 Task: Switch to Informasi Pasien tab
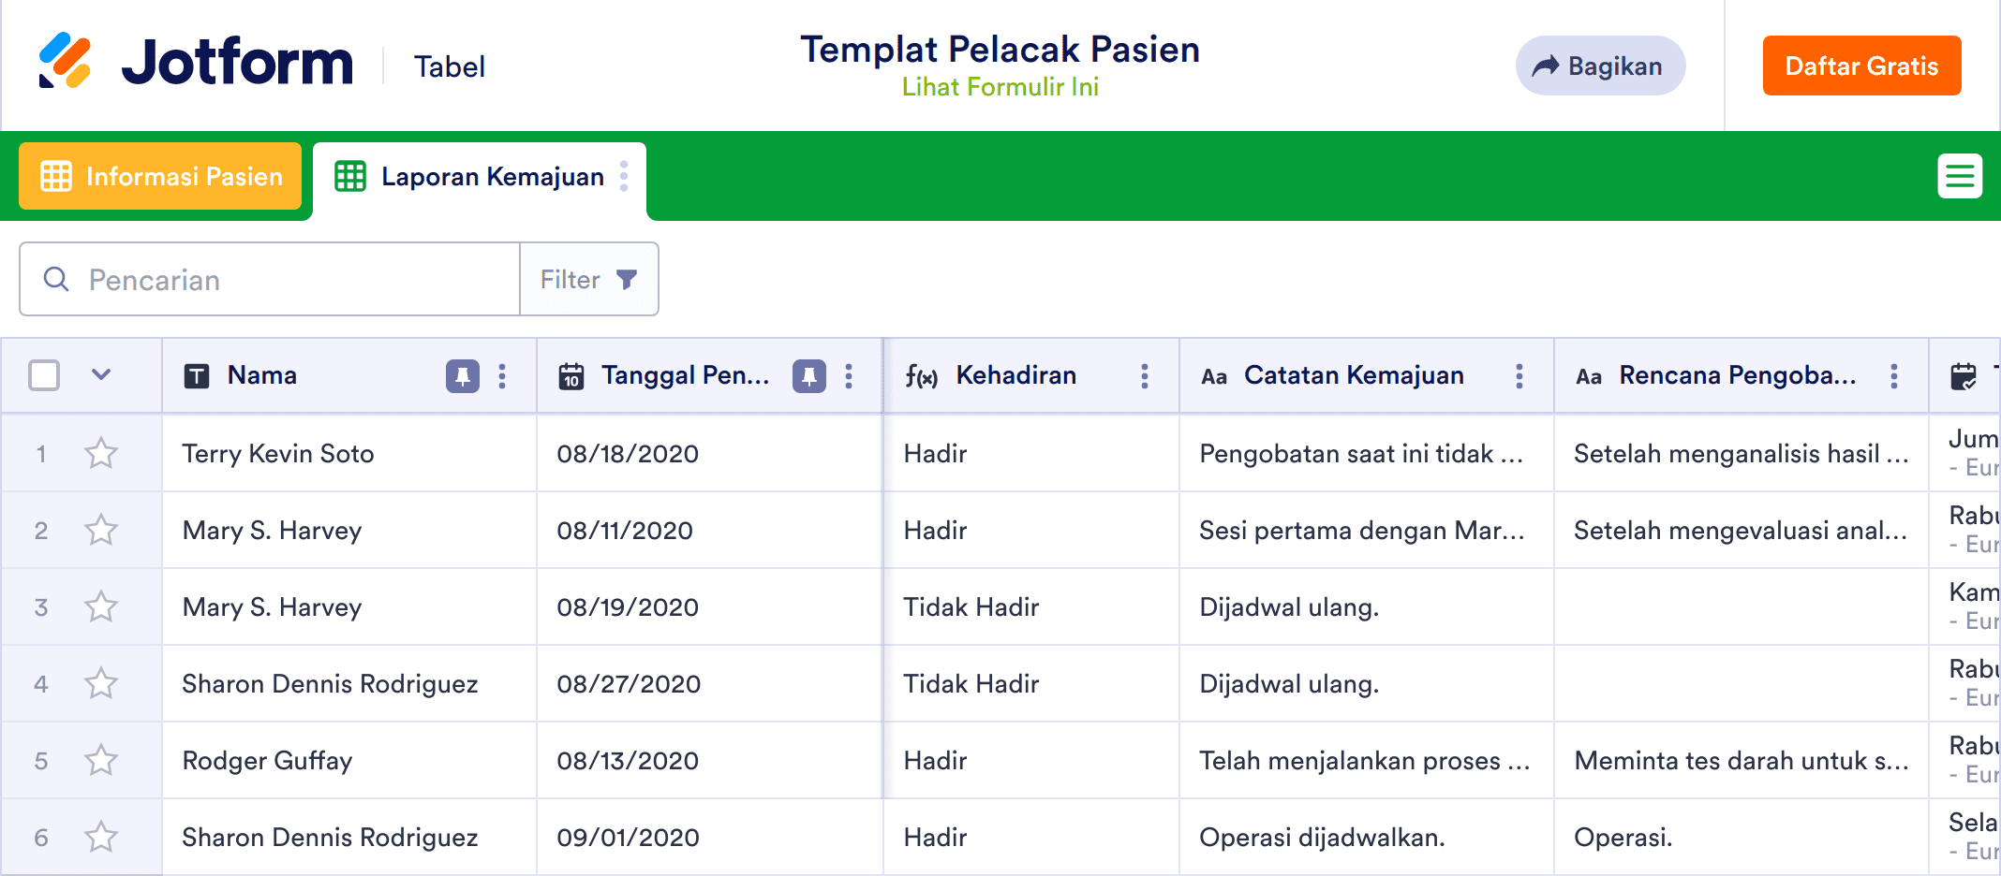click(160, 176)
